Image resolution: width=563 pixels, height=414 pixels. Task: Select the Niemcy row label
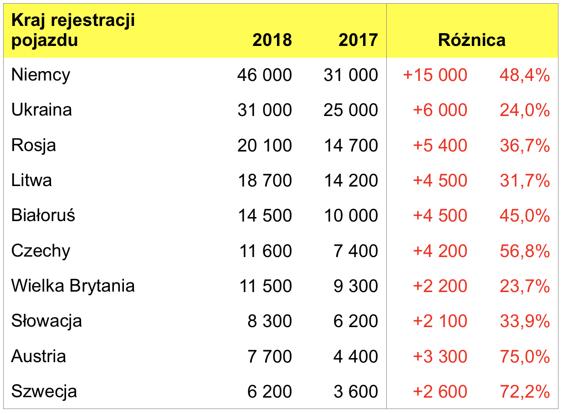(x=41, y=75)
